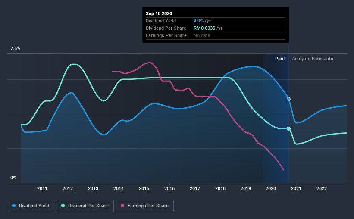Click the 2017 x-axis year label
Viewport: 354px width, 219px height.
pyautogui.click(x=195, y=188)
